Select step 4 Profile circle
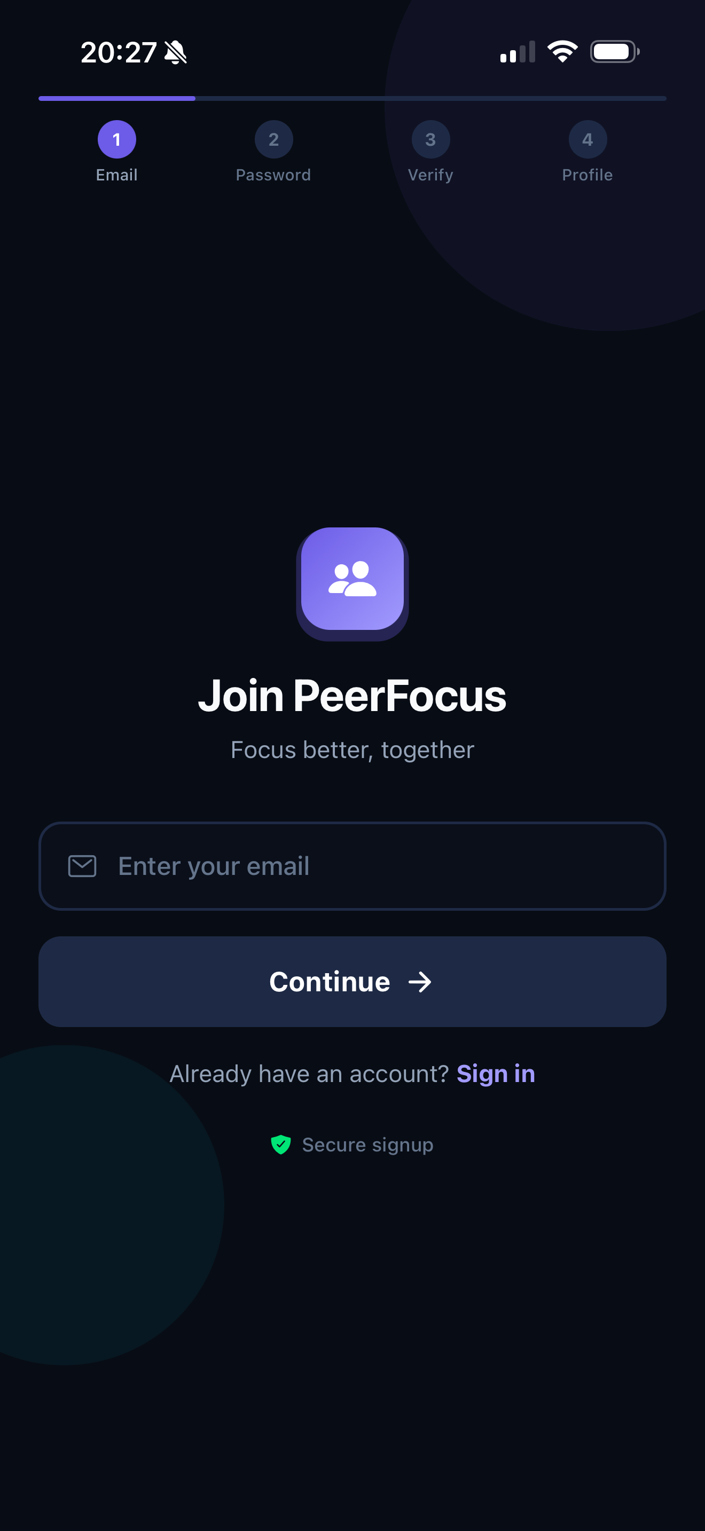 click(587, 140)
